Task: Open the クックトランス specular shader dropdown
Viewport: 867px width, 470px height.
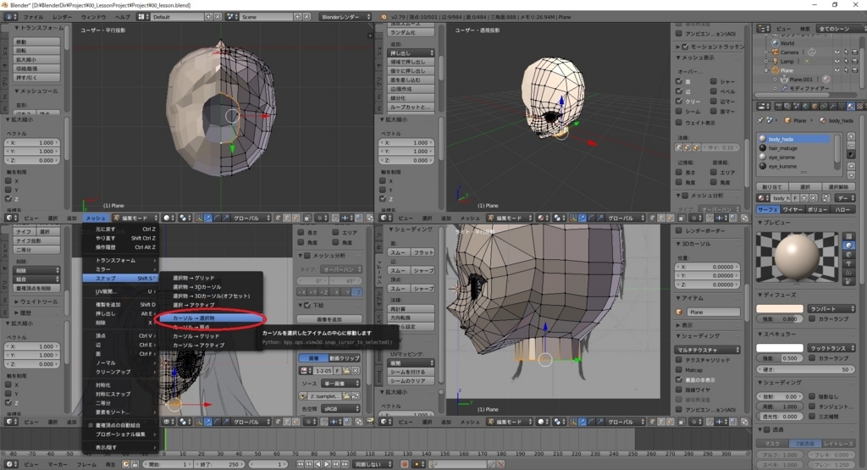Action: coord(830,347)
